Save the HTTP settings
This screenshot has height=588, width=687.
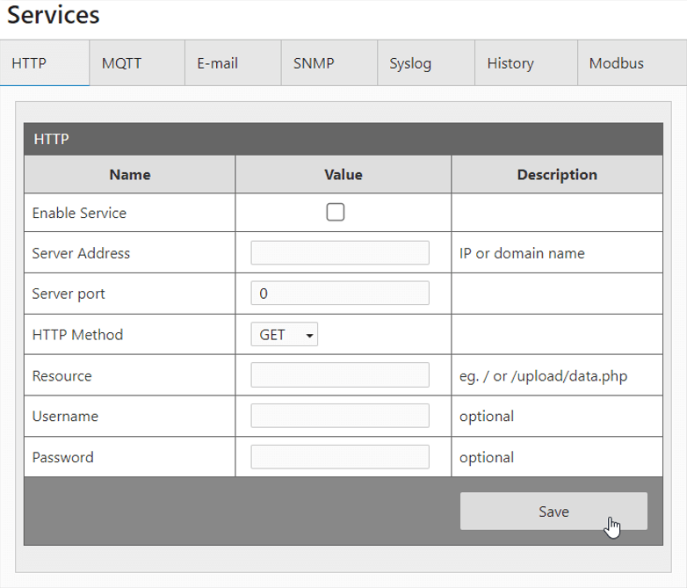553,512
